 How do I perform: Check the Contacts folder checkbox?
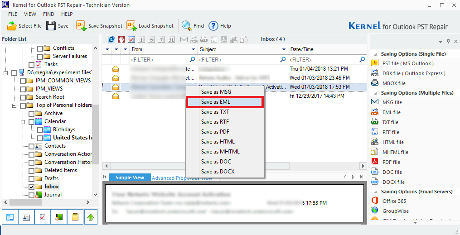click(x=31, y=146)
